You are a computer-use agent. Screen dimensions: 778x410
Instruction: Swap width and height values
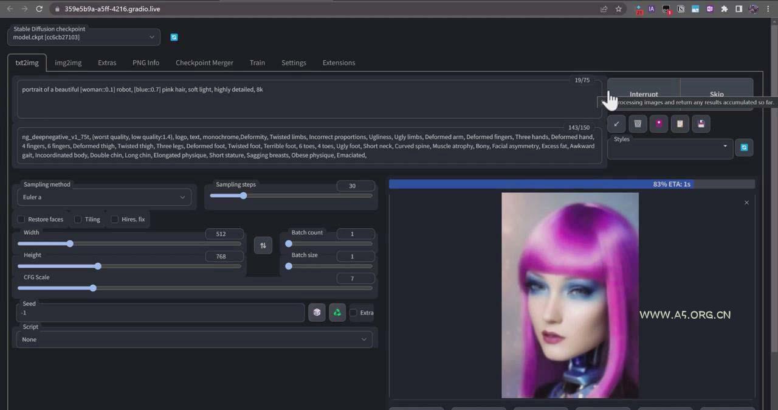[263, 245]
